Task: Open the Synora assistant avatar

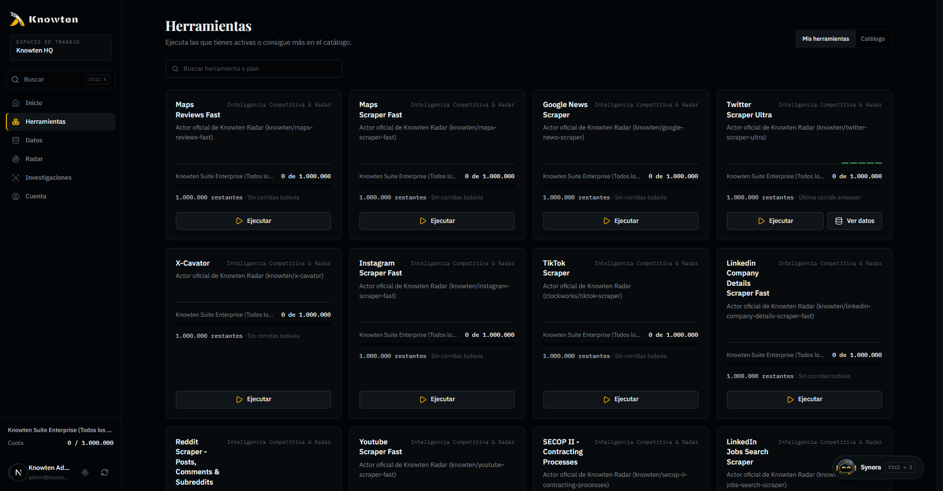Action: tap(846, 467)
